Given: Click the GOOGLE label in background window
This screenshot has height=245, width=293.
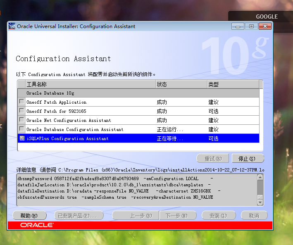Looking at the screenshot, I should pos(267,17).
